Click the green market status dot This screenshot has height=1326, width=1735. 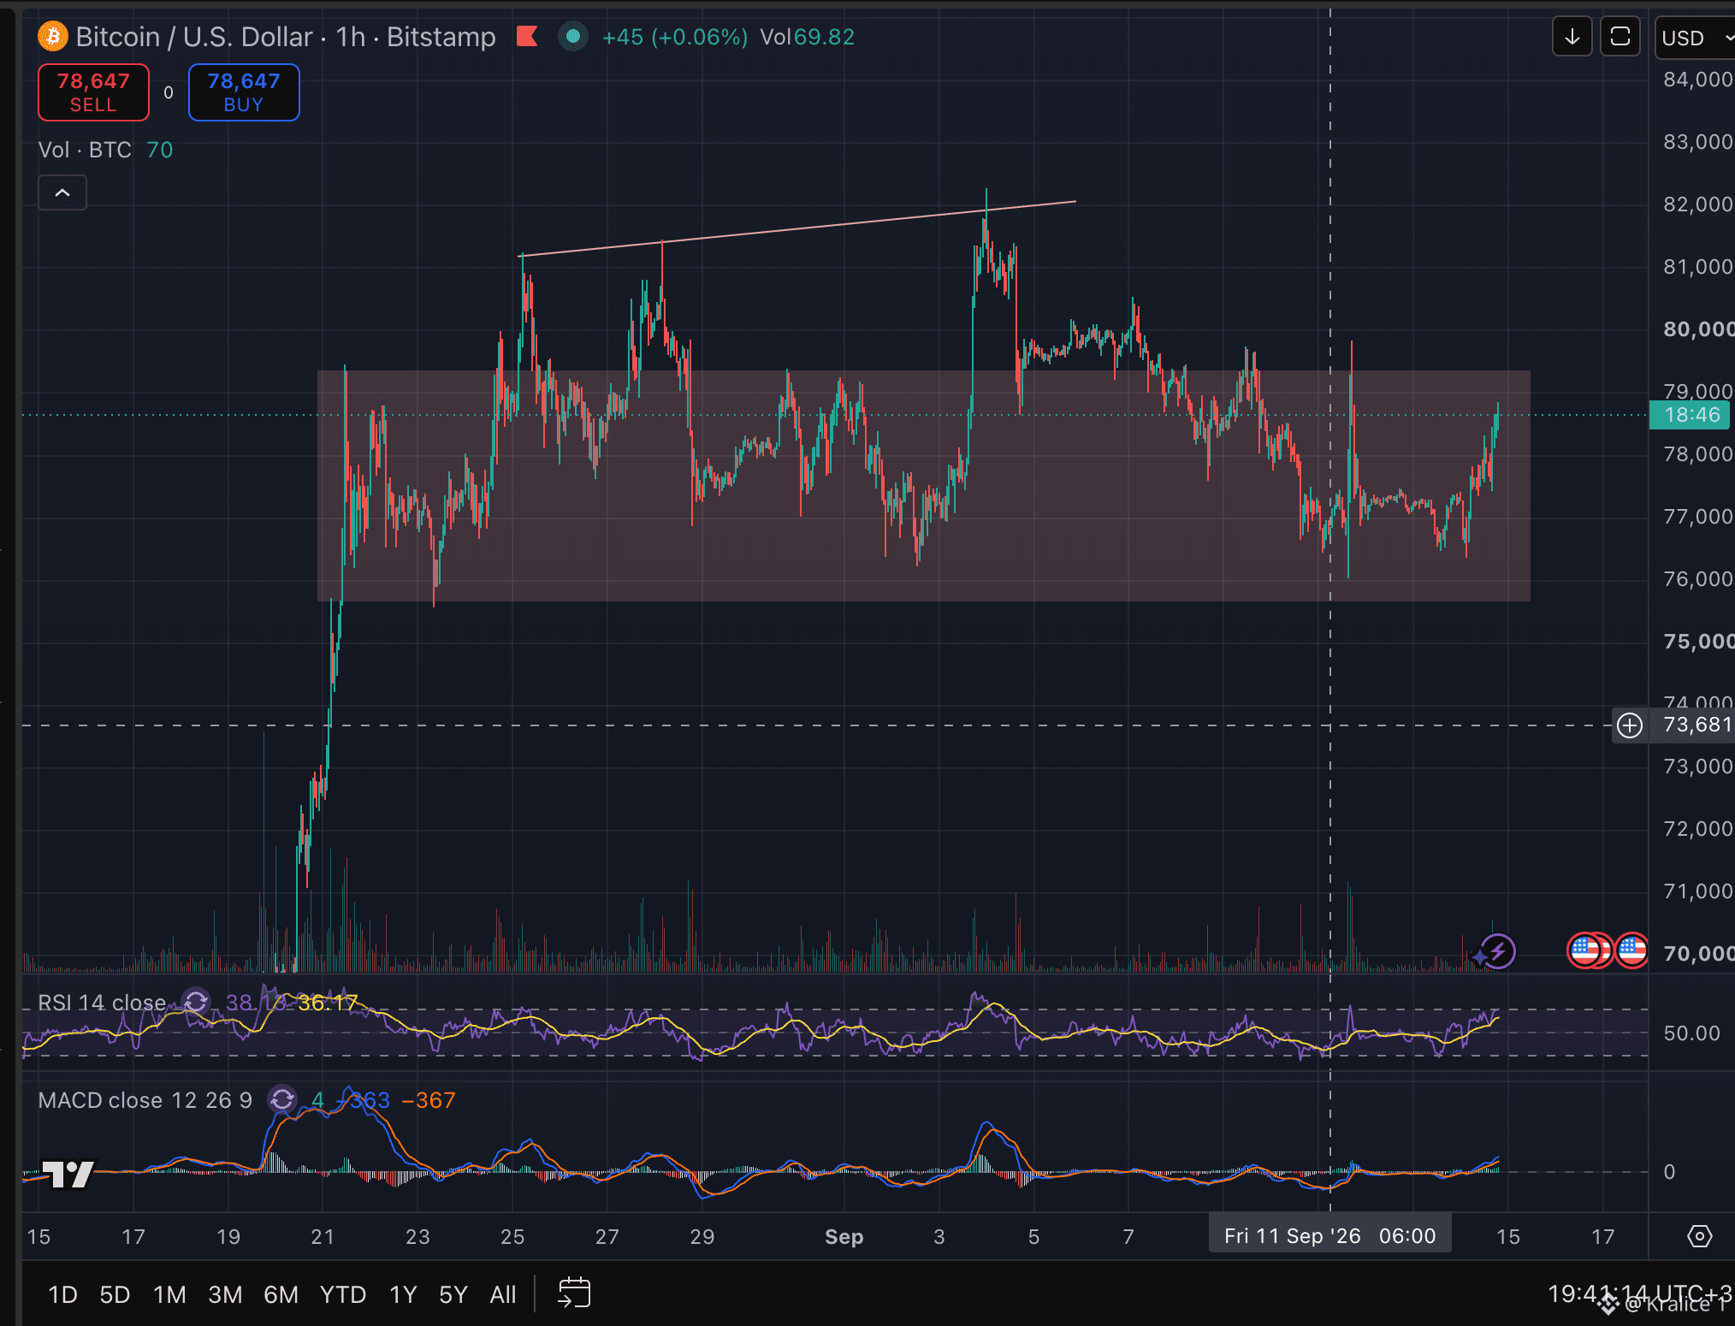pyautogui.click(x=573, y=37)
